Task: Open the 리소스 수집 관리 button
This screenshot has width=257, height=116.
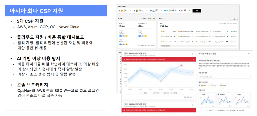Action: click(233, 19)
